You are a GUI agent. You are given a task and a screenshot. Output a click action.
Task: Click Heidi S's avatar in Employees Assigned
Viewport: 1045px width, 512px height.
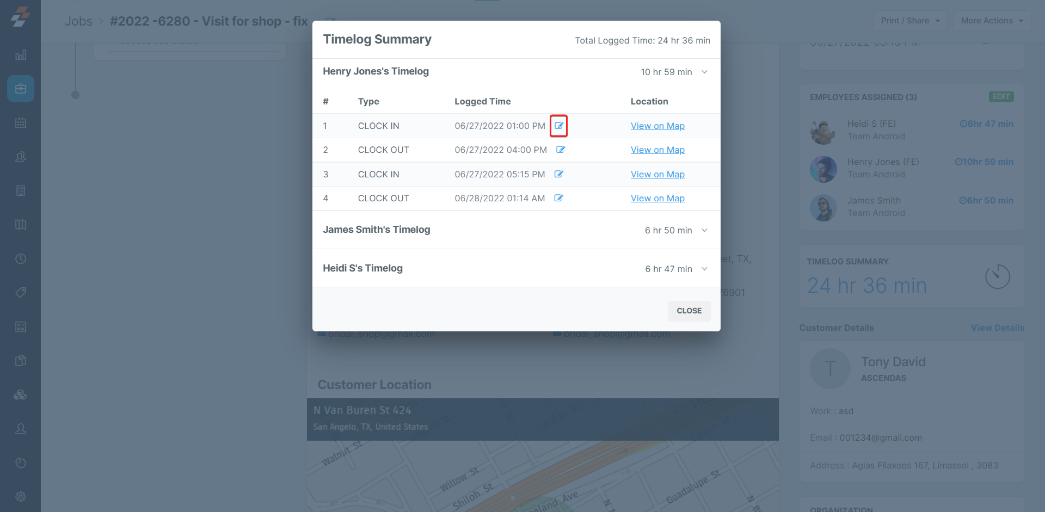tap(823, 131)
